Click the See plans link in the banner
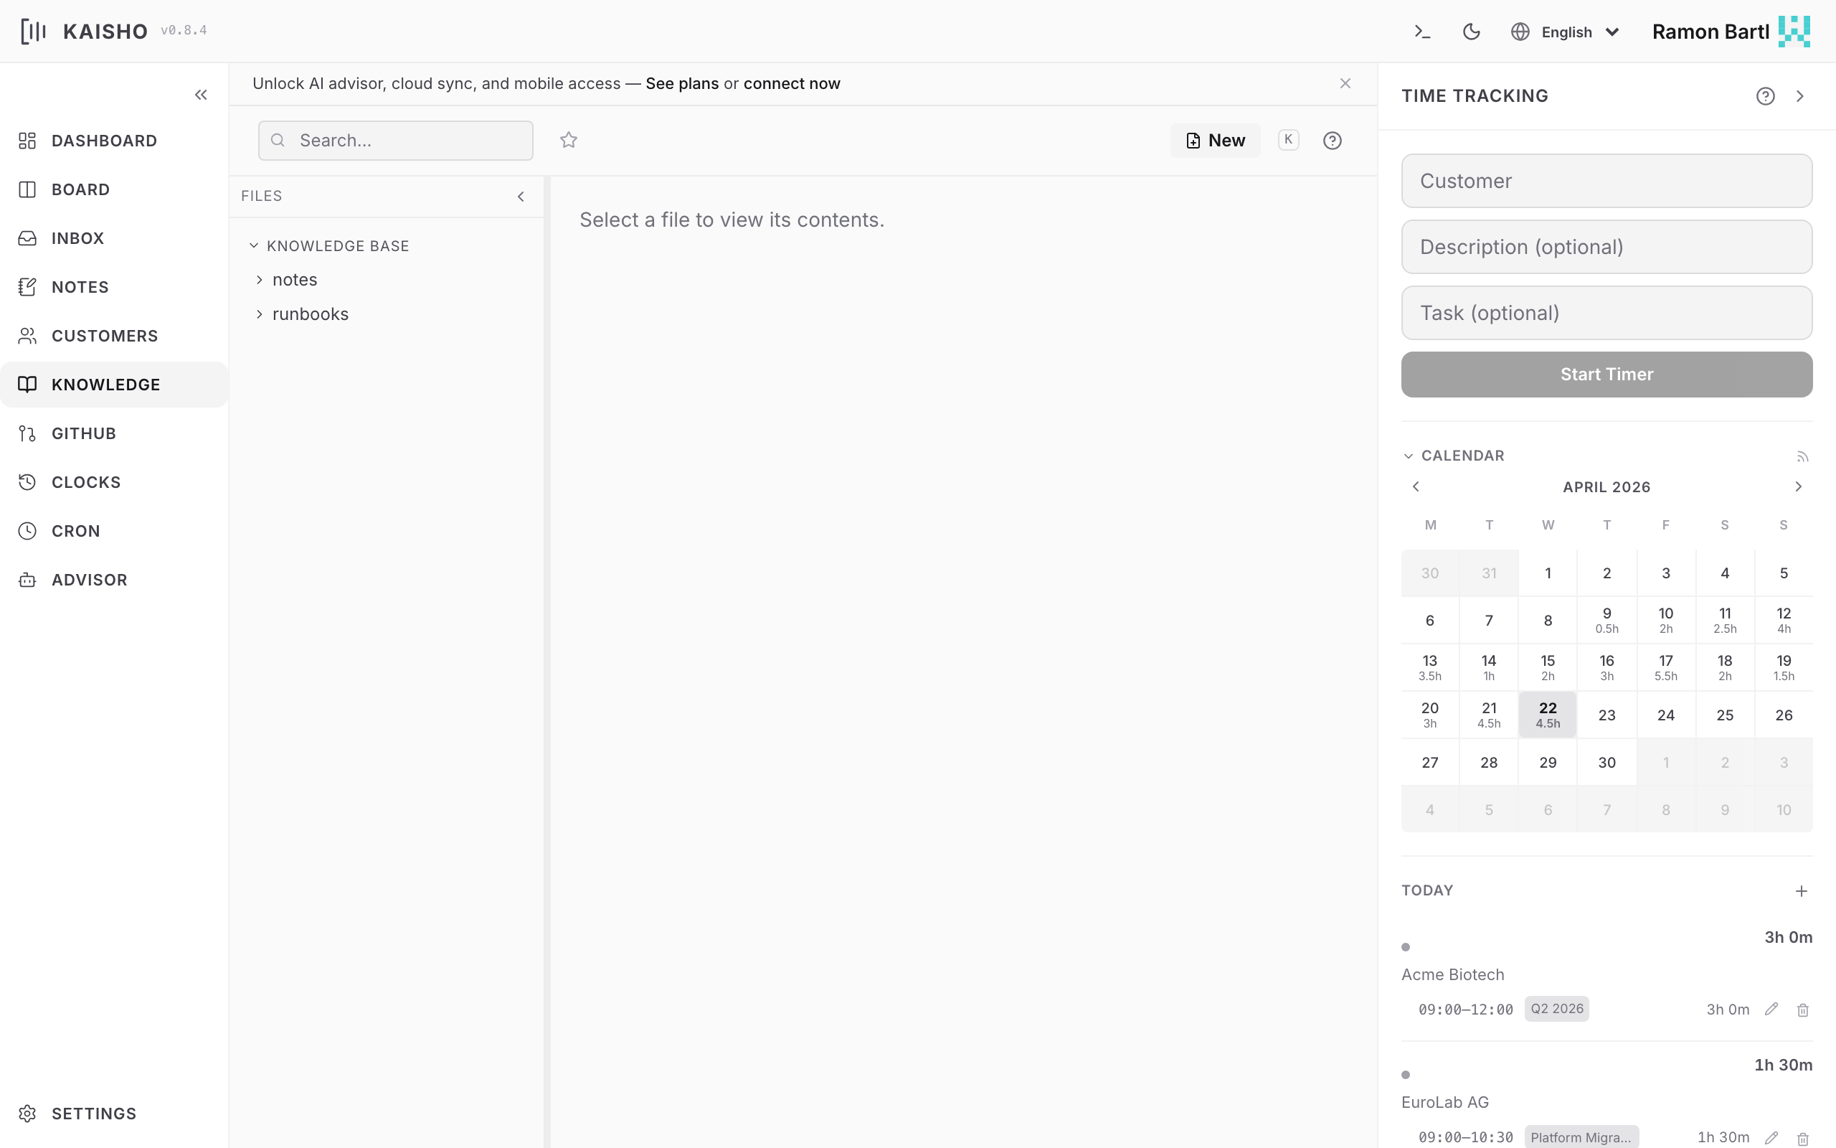This screenshot has width=1836, height=1148. coord(681,83)
